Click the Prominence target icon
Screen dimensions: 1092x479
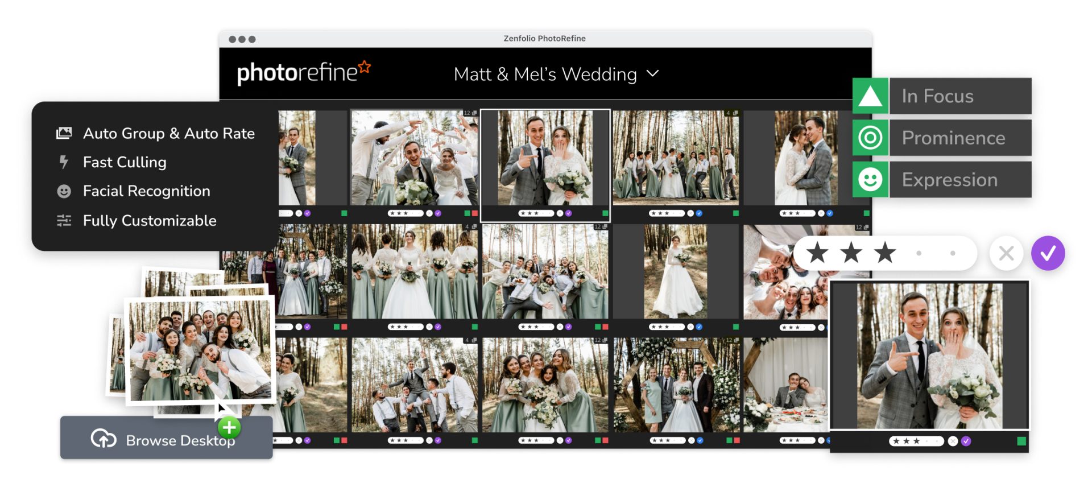tap(870, 138)
